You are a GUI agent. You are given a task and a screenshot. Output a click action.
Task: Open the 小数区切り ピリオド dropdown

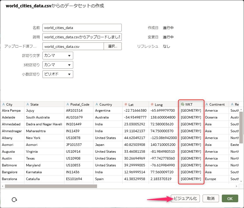58,74
